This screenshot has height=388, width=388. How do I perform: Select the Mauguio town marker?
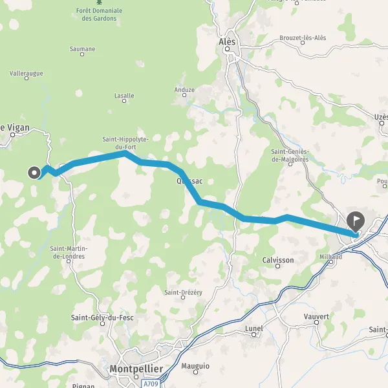pos(195,372)
